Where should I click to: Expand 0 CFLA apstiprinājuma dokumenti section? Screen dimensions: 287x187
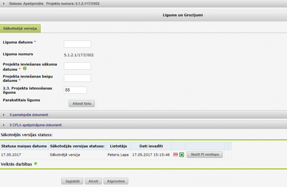pyautogui.click(x=4, y=125)
